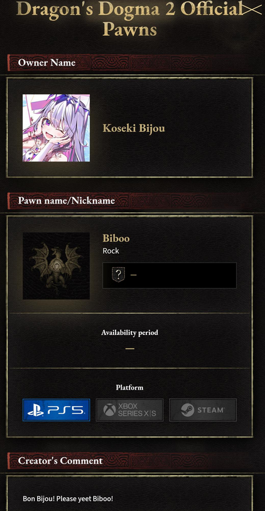Click the Steam logo icon
265x511 pixels.
[188, 410]
